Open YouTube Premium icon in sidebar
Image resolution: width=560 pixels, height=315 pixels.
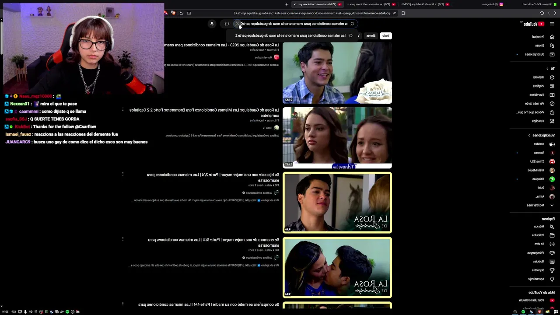(x=552, y=300)
